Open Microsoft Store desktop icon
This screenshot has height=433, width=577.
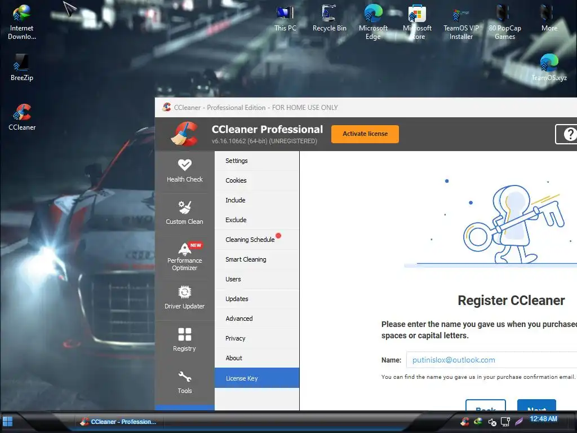[418, 22]
